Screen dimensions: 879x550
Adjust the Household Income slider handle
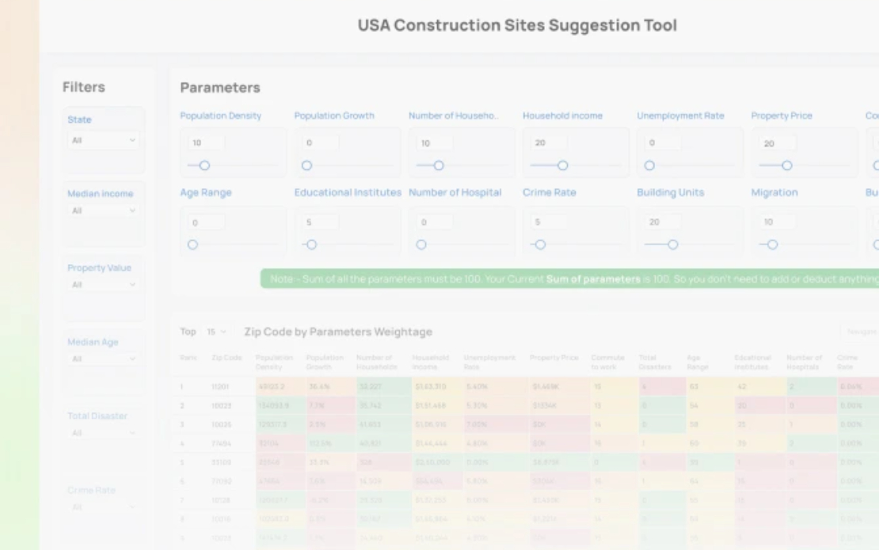coord(563,165)
